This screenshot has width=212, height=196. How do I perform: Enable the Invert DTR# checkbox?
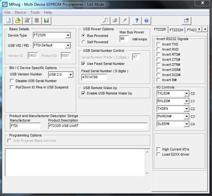(158, 65)
